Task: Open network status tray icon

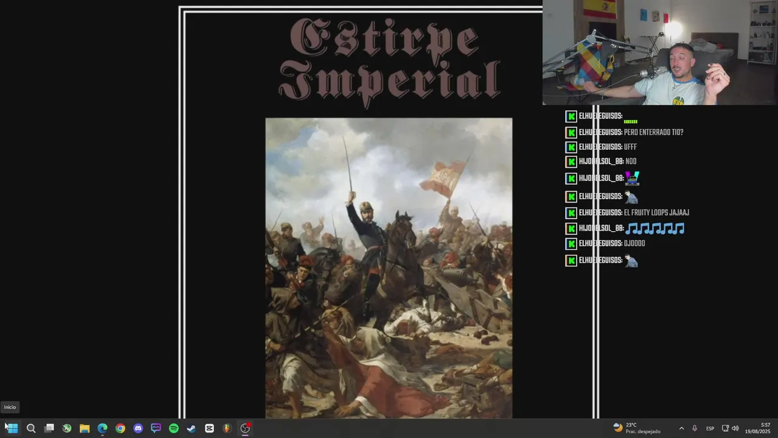Action: [725, 428]
